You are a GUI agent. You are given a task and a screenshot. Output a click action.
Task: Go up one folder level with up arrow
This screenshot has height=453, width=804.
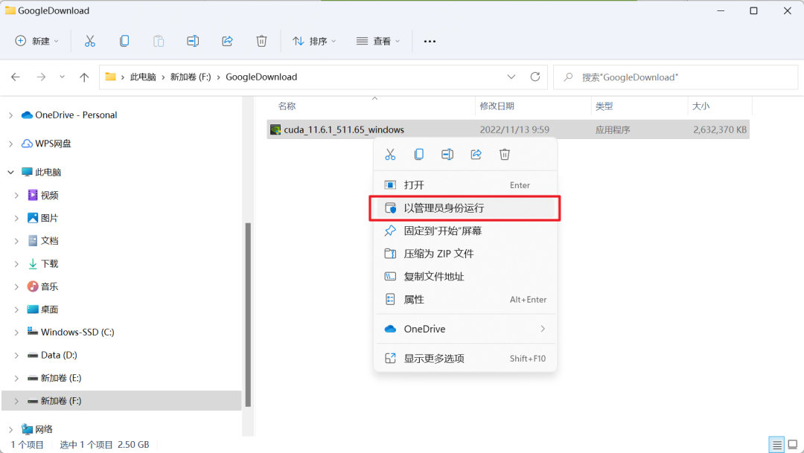[x=84, y=77]
